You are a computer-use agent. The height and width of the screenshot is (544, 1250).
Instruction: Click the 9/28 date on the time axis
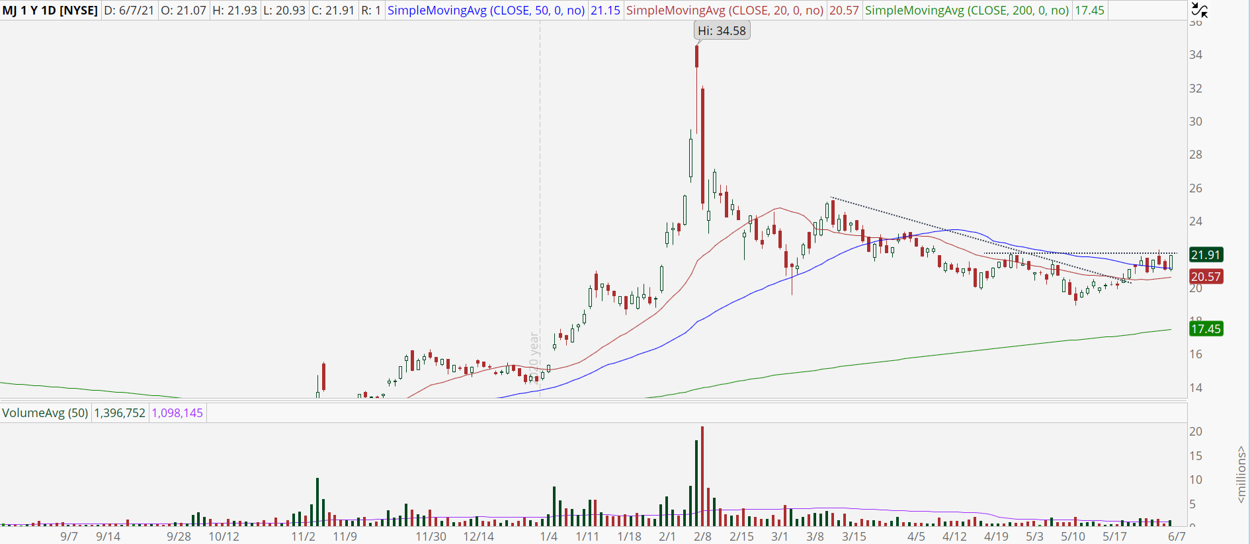pos(179,536)
